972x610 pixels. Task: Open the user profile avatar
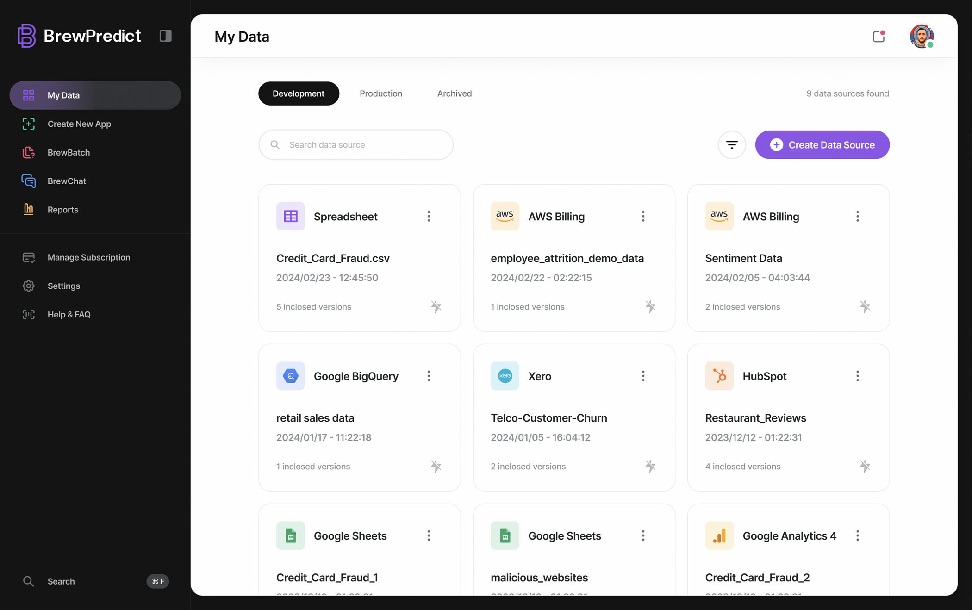(x=922, y=36)
